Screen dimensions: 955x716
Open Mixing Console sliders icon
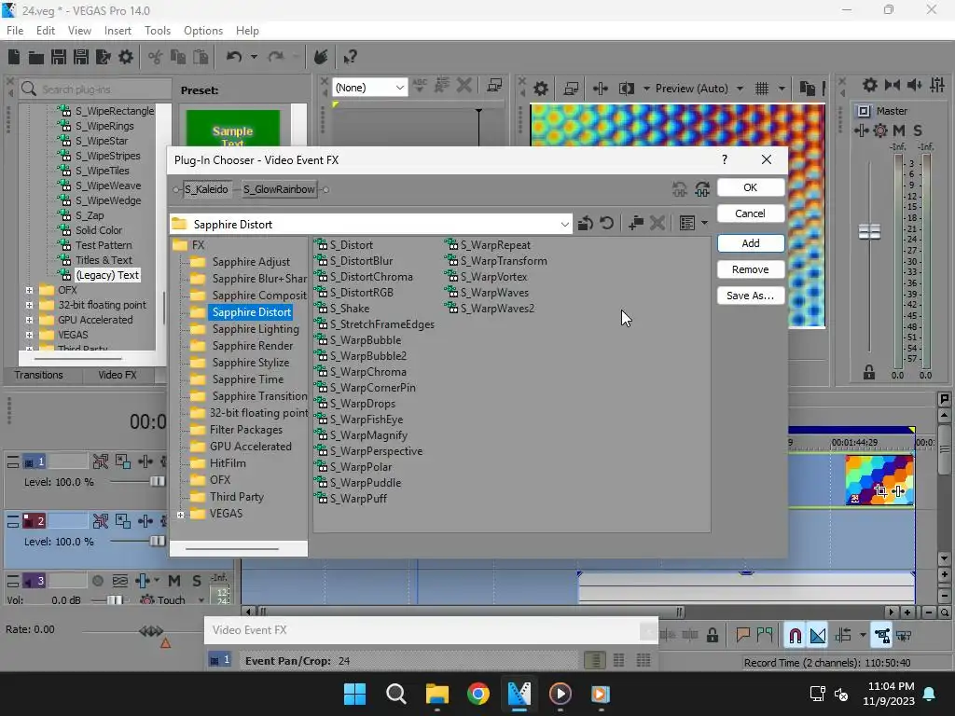(937, 85)
